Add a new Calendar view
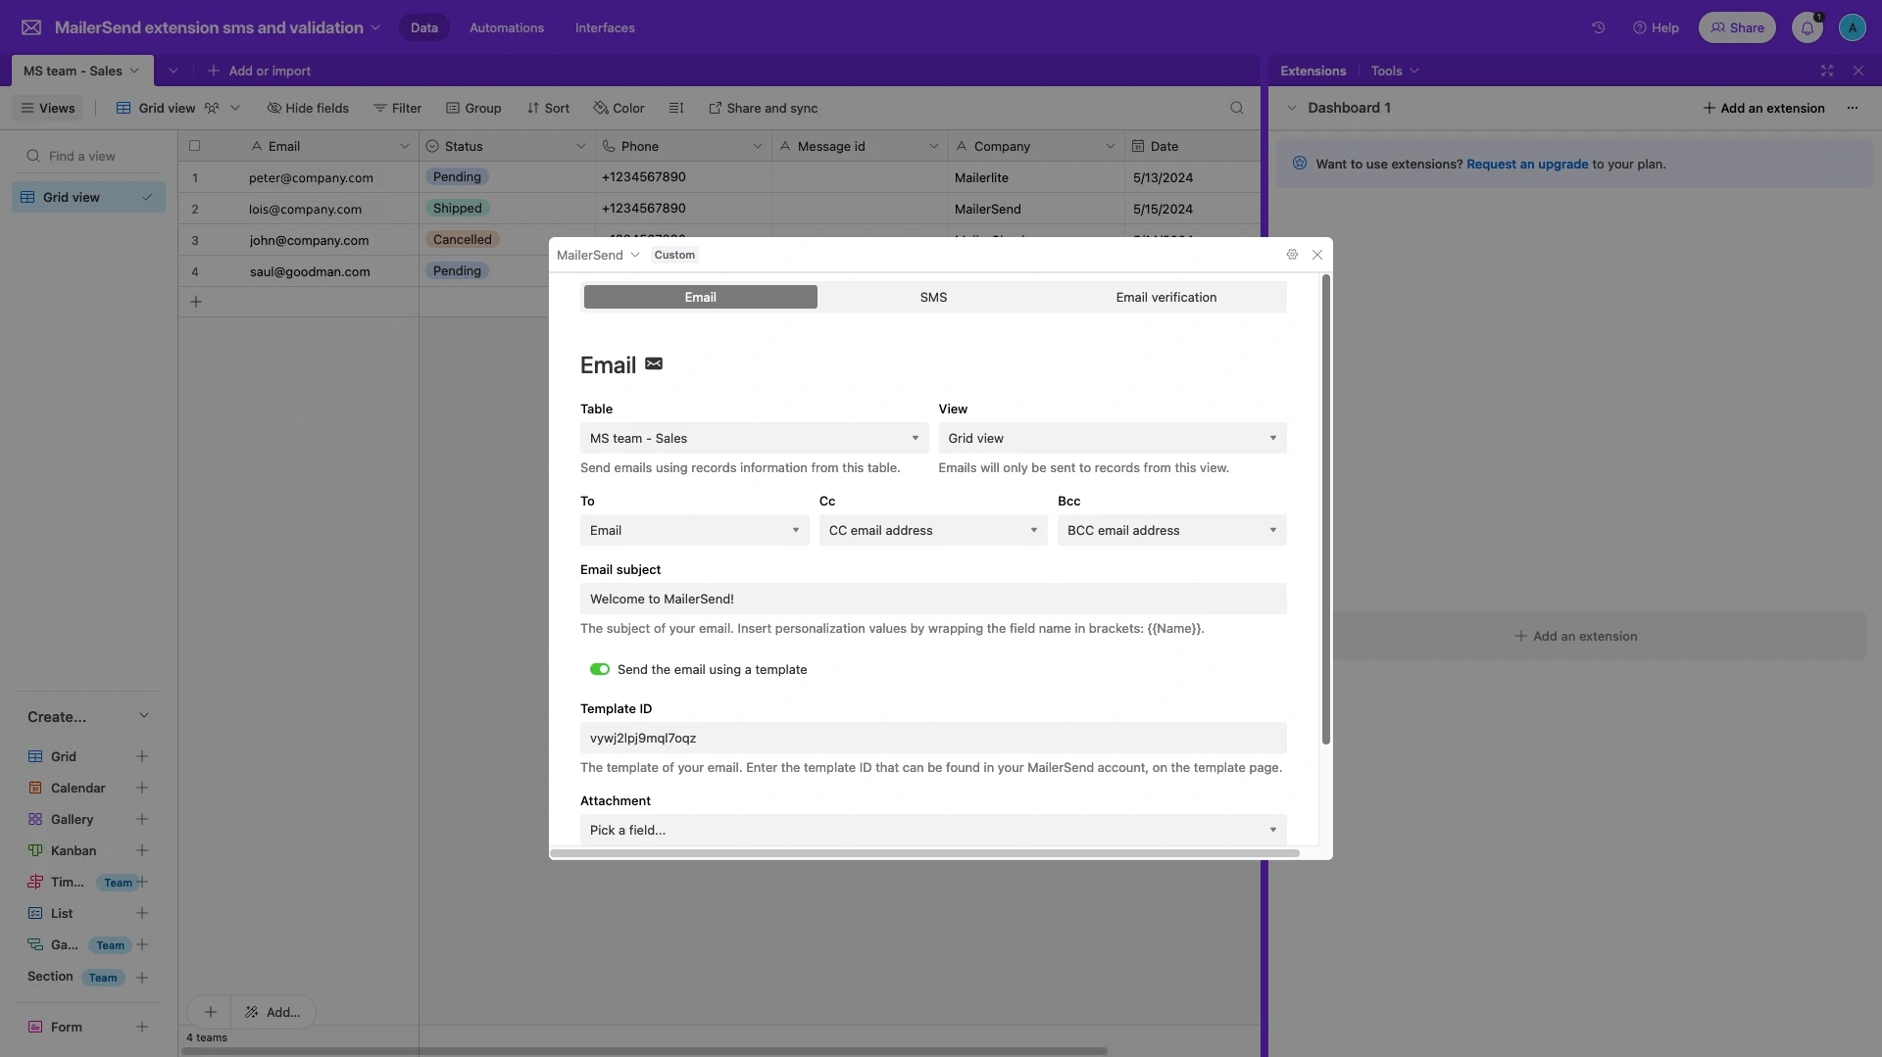The width and height of the screenshot is (1882, 1057). point(142,788)
